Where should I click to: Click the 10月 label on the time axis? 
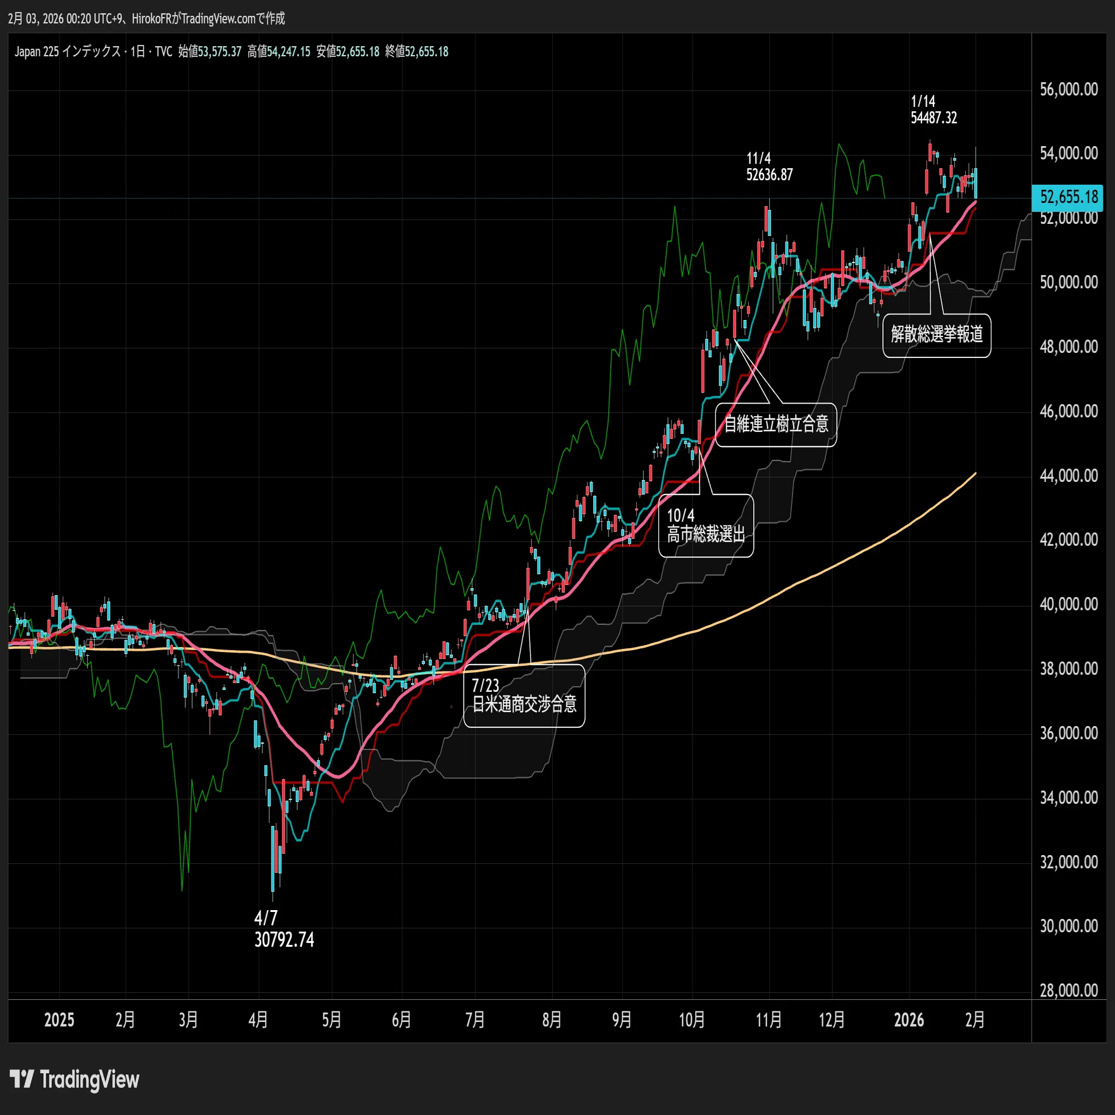tap(692, 1020)
